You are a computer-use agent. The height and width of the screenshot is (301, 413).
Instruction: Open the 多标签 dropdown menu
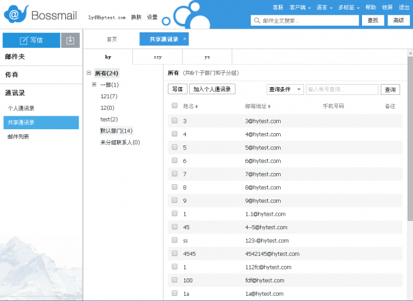click(348, 7)
